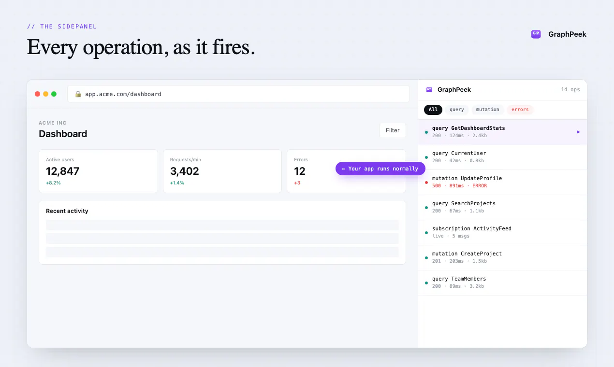Click the app.acme.com/dashboard address bar

(x=238, y=94)
